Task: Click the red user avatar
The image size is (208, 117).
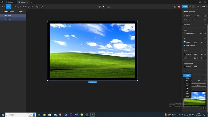Action: tap(179, 7)
